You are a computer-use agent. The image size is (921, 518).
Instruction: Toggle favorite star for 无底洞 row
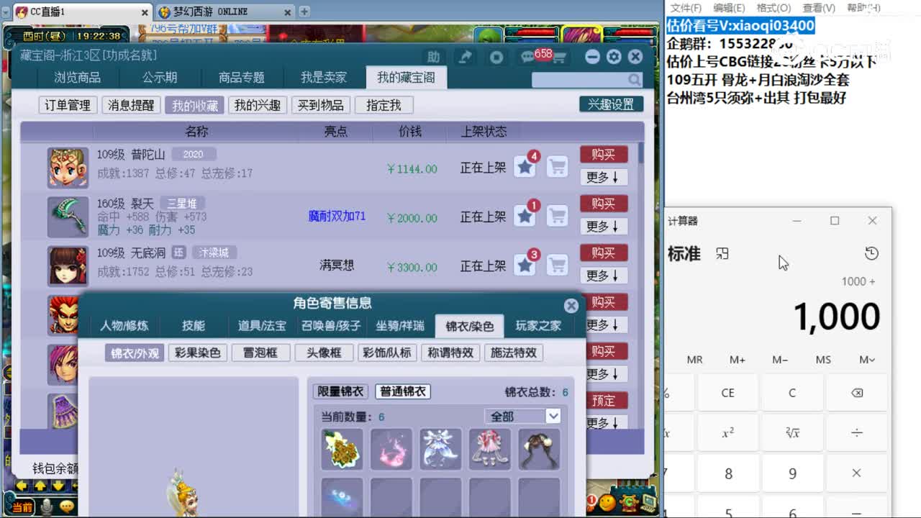(x=525, y=265)
